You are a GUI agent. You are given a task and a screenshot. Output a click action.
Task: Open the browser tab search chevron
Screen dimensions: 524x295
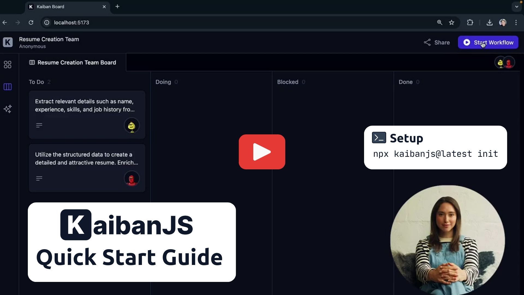click(516, 7)
